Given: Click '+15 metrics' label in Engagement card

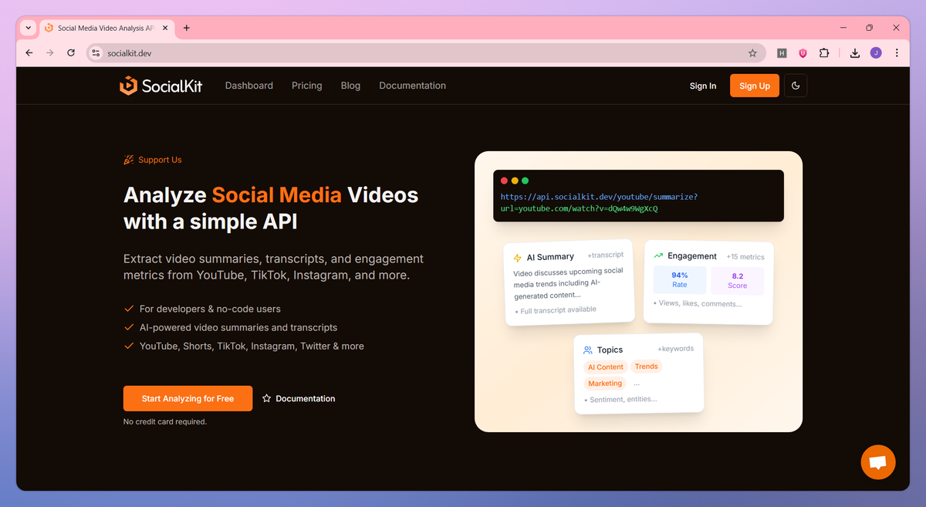Looking at the screenshot, I should tap(745, 256).
